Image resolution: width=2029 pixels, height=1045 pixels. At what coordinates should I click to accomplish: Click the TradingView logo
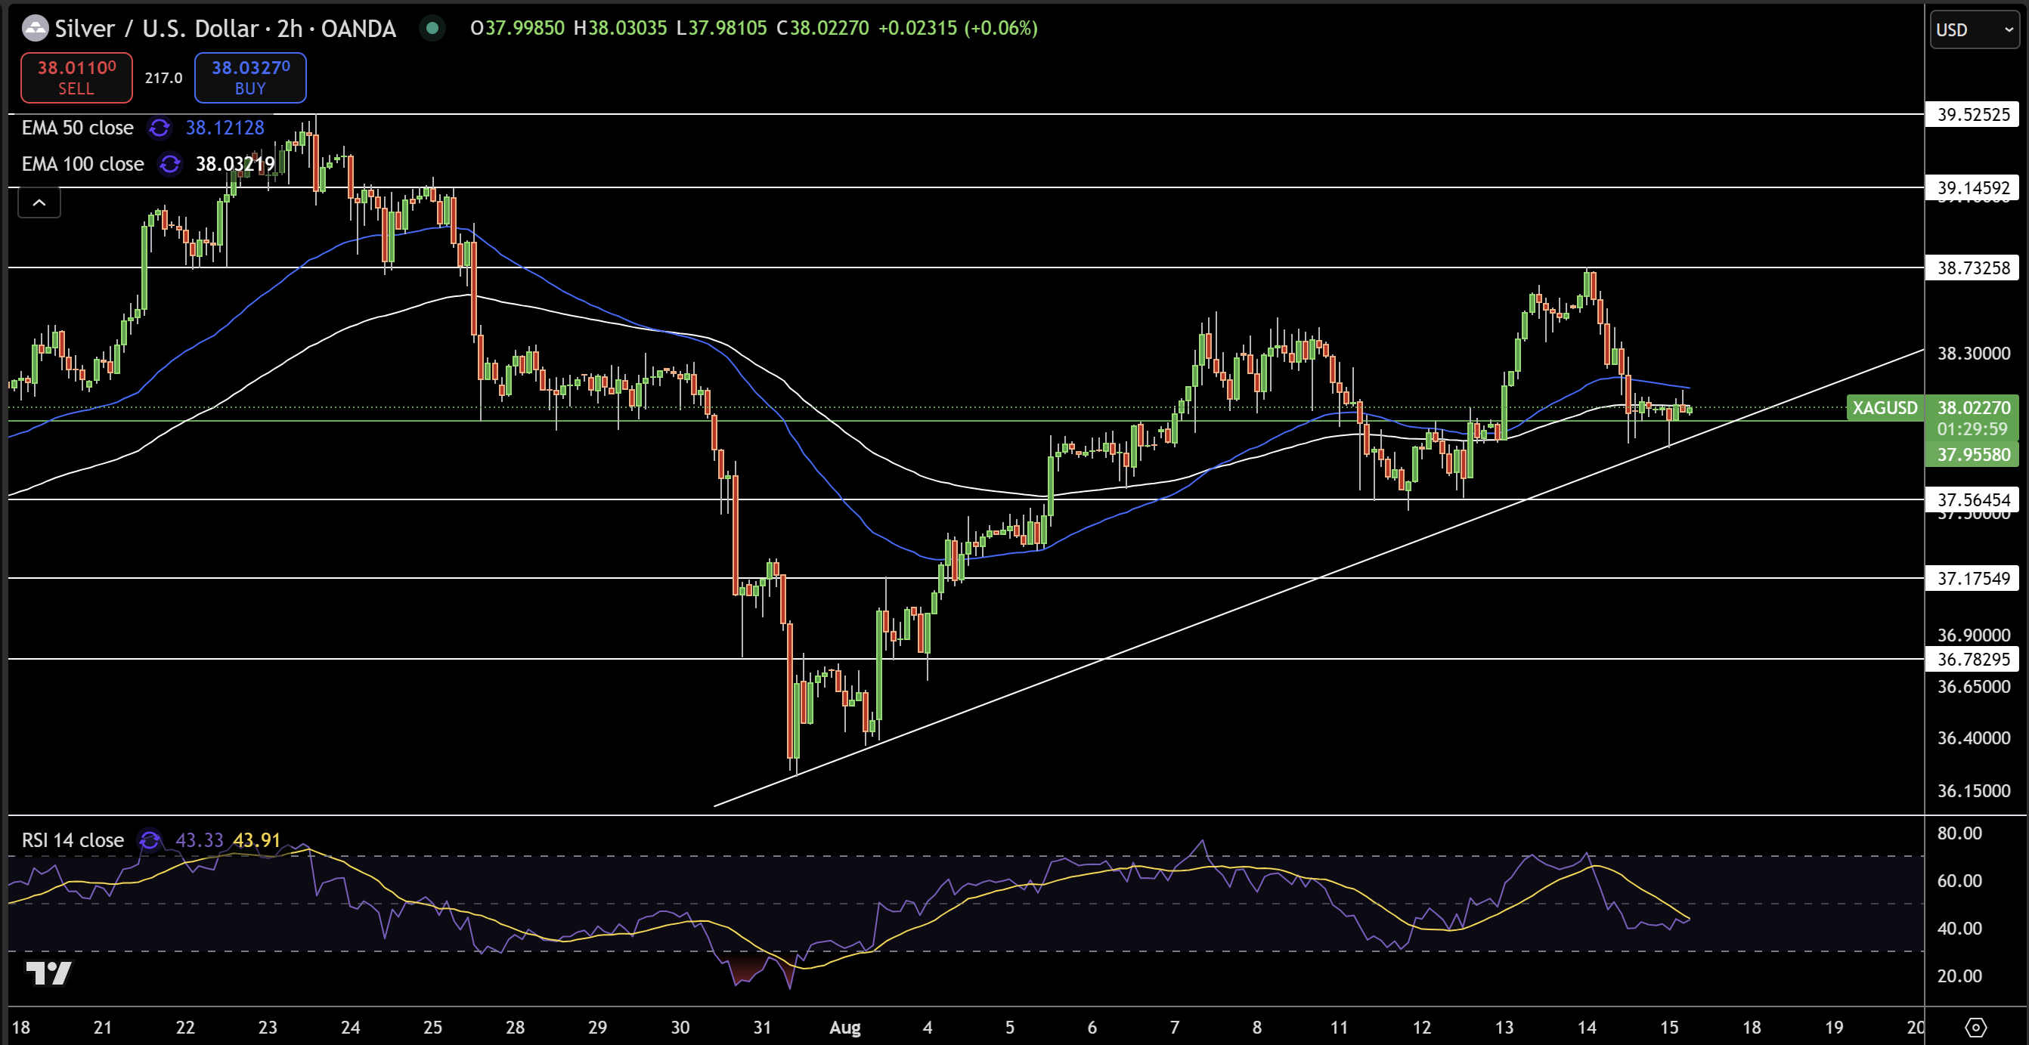[x=49, y=973]
